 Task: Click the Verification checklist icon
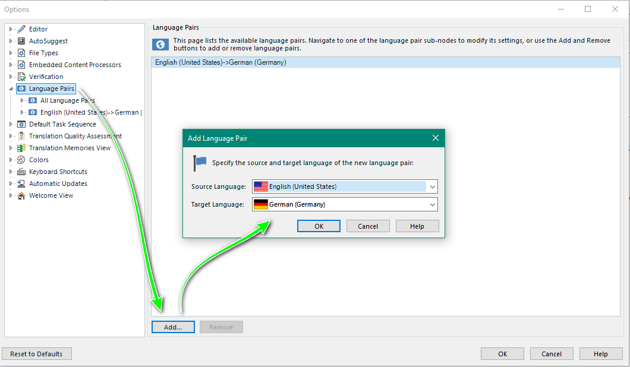click(x=21, y=77)
